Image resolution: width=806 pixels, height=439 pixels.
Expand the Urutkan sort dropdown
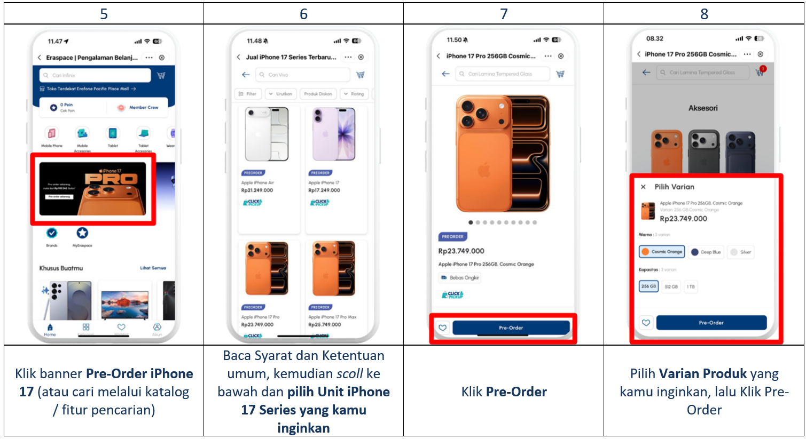tap(281, 94)
